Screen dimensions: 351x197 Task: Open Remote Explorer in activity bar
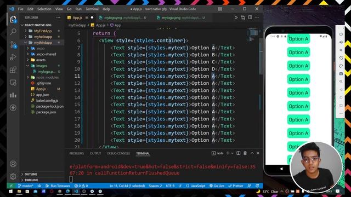(x=13, y=83)
